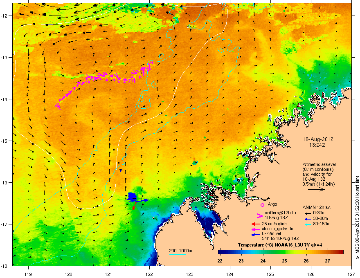Screen dimensions: 360x278
Task: Click the latitude axis label -14
Action: pyautogui.click(x=4, y=99)
